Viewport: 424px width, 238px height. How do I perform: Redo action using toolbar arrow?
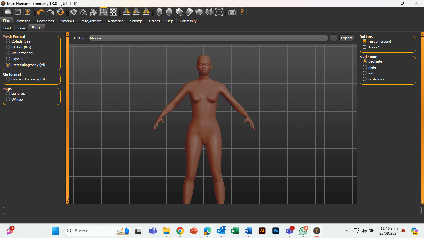51,12
